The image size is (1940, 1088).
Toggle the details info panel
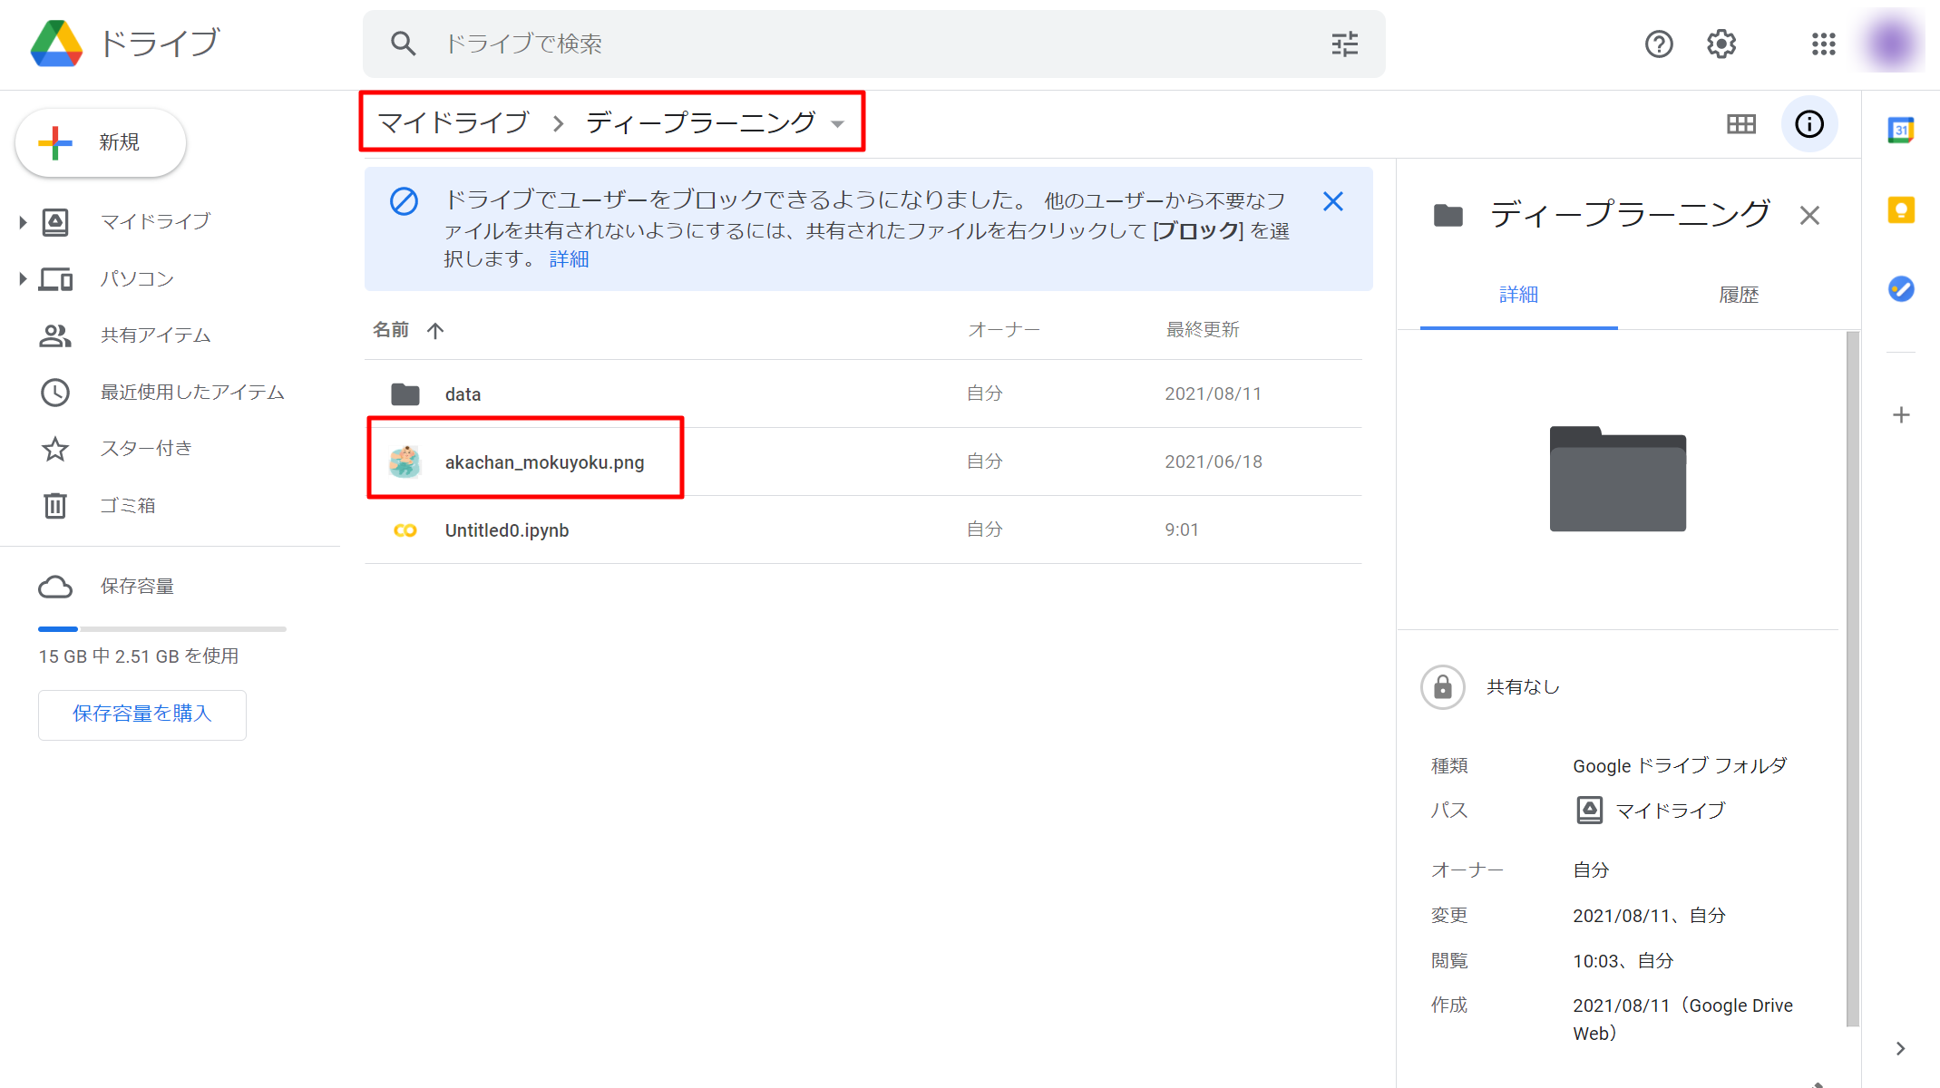1808,124
